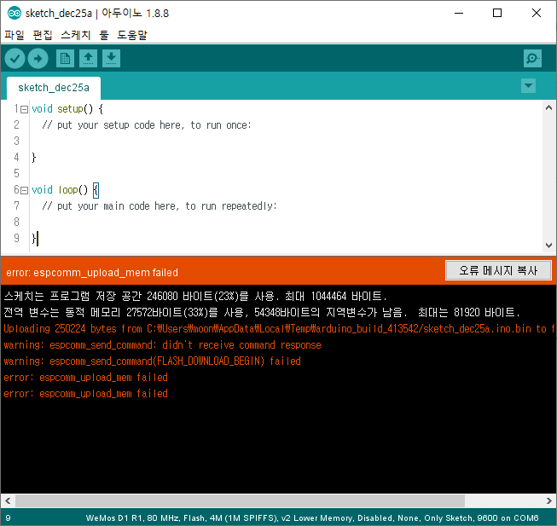Collapse the loop() function fold marker

coord(24,191)
